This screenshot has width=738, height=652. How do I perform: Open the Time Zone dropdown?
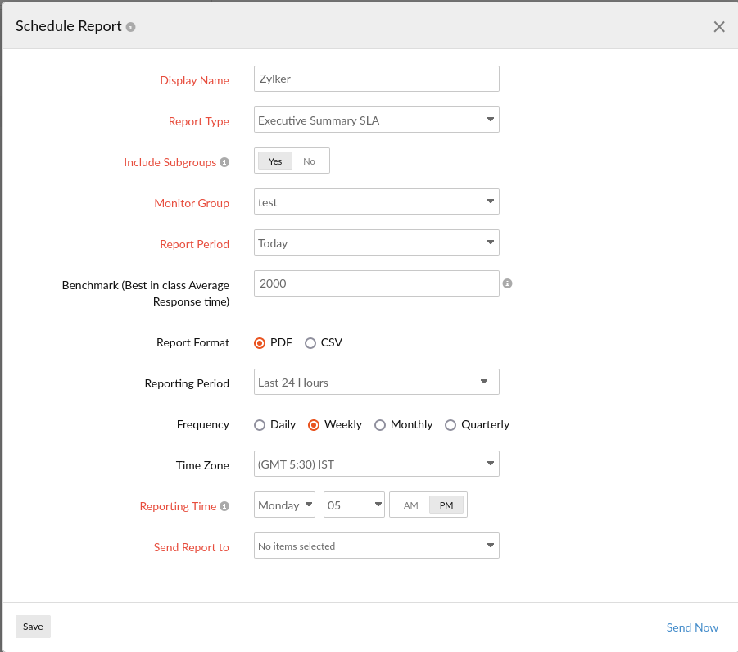click(x=376, y=464)
